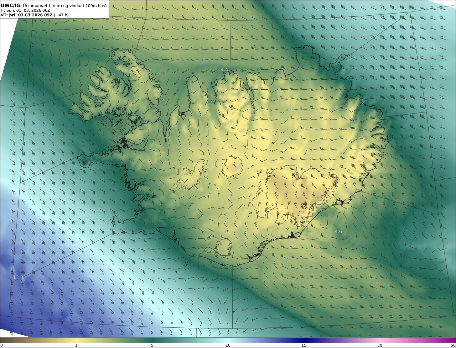Screen dimensions: 456x348
Task: Click the 'UWC/IG:' heading in the title box
Action: [x=11, y=5]
